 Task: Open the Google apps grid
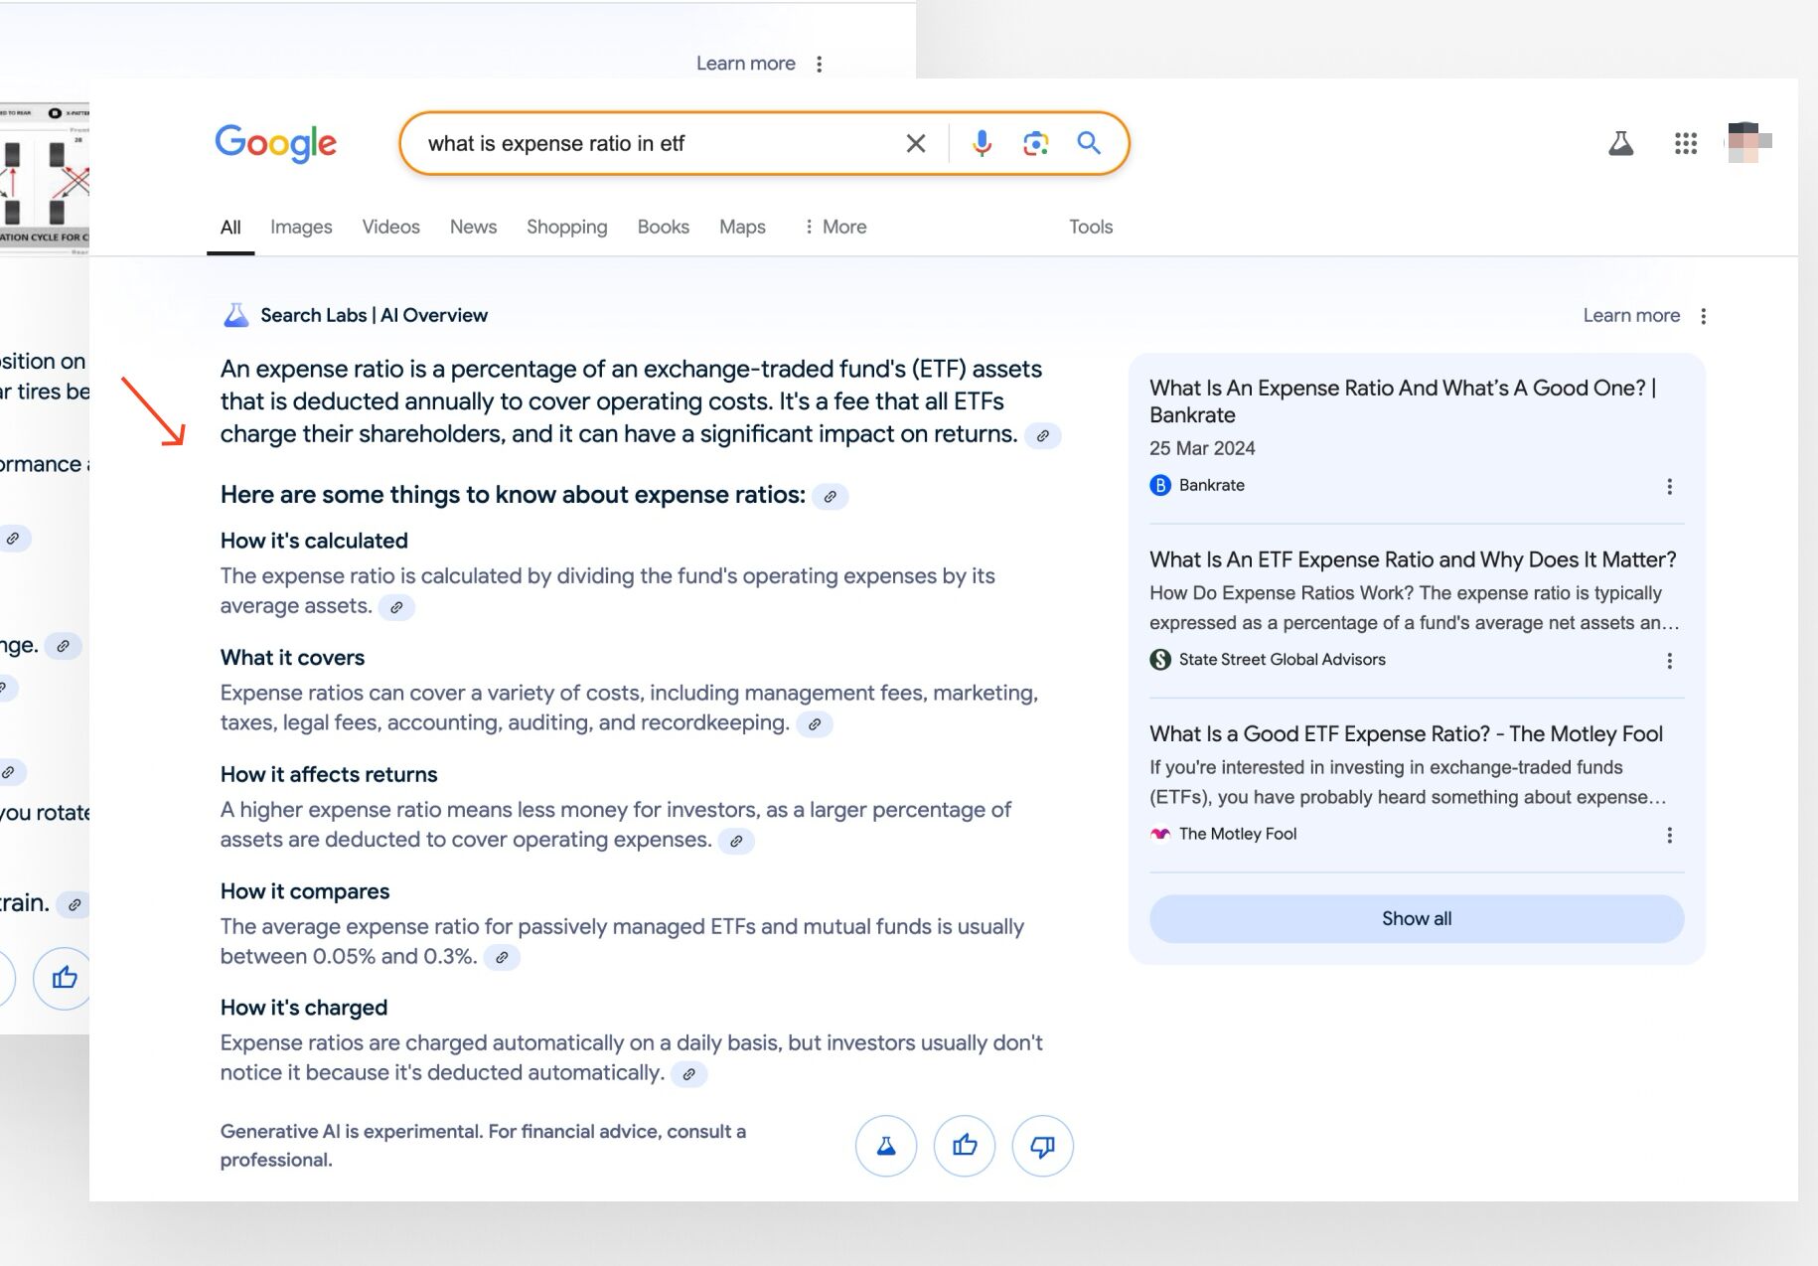coord(1686,143)
